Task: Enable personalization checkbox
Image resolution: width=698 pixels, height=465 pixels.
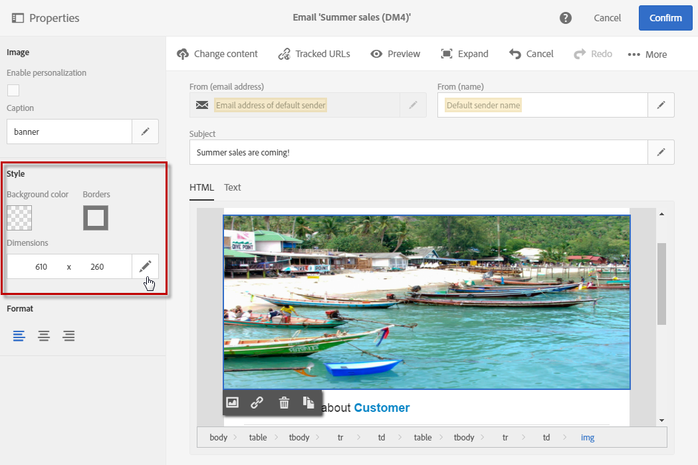Action: tap(13, 90)
